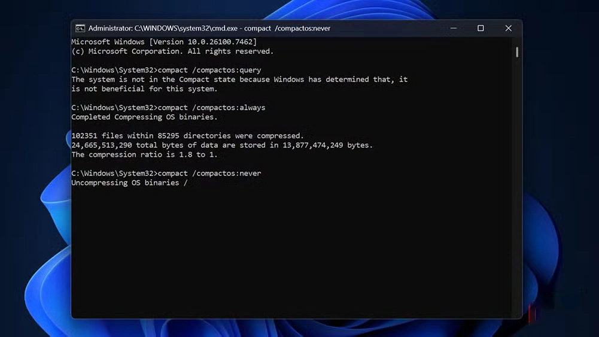Open the cmd.exe system menu icon
This screenshot has width=599, height=337.
pos(80,28)
